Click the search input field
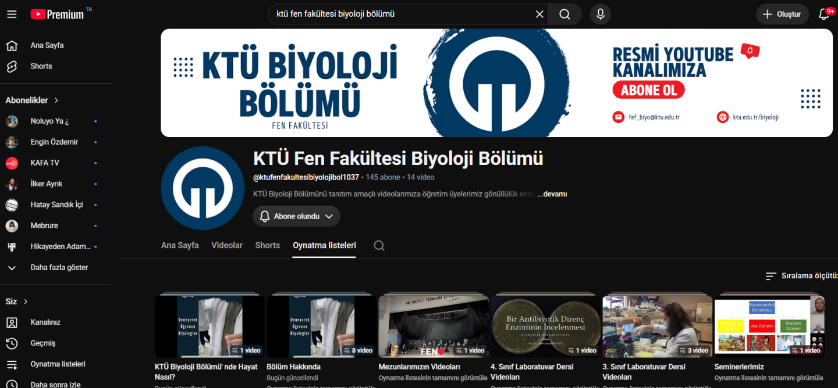This screenshot has width=838, height=388. (x=402, y=14)
